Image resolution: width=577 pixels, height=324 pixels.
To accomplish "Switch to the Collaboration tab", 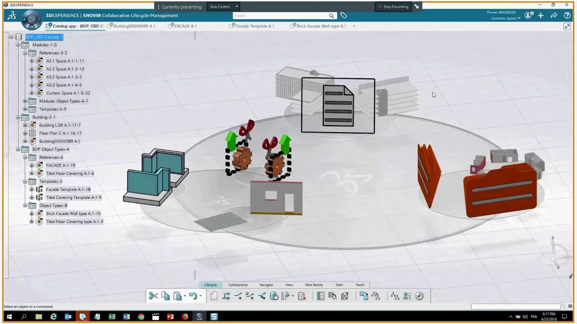I will [238, 285].
